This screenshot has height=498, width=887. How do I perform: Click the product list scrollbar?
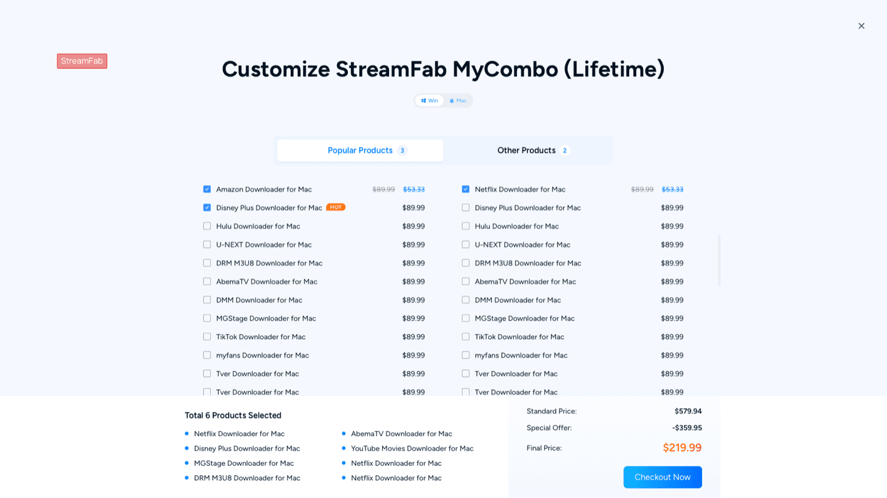pos(719,260)
